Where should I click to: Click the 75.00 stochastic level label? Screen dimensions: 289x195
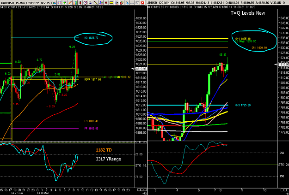pyautogui.click(x=140, y=177)
